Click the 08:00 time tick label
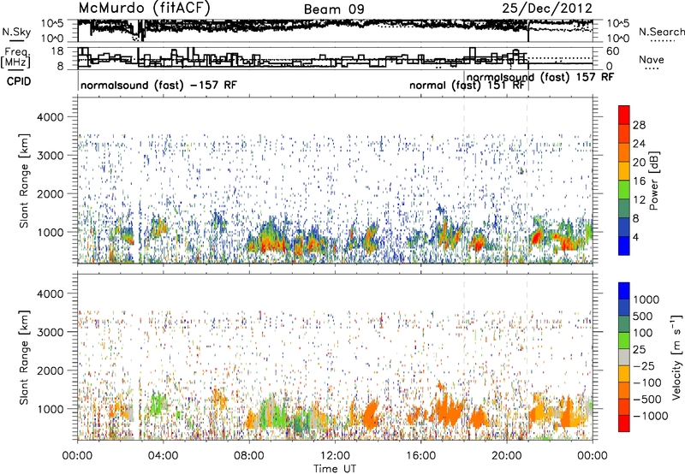685x474 pixels. click(x=249, y=456)
